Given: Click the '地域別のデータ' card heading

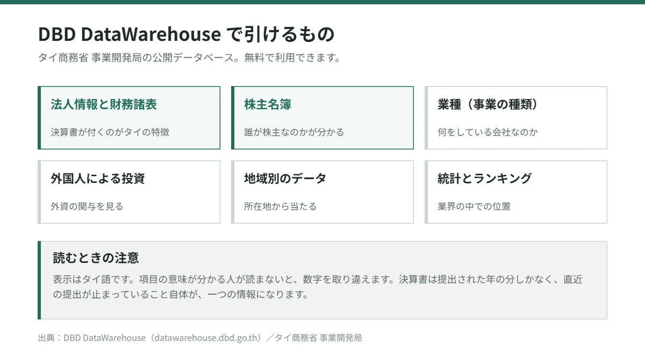Looking at the screenshot, I should point(285,179).
